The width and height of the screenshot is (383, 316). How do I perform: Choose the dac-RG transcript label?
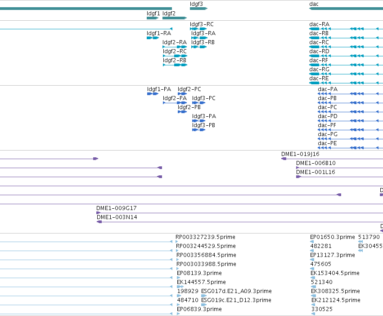click(x=319, y=69)
